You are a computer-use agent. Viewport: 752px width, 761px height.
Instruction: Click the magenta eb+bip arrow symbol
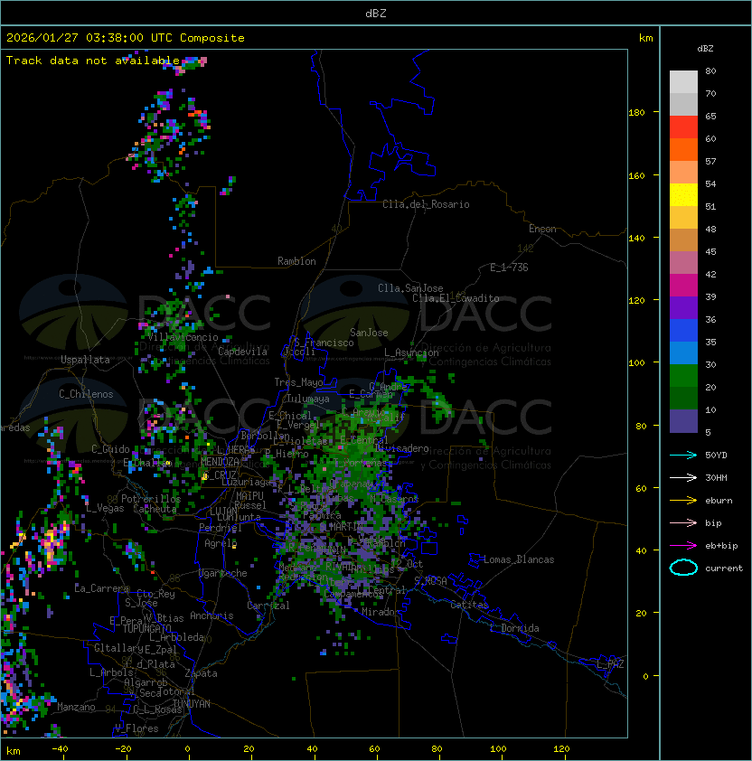[x=683, y=545]
